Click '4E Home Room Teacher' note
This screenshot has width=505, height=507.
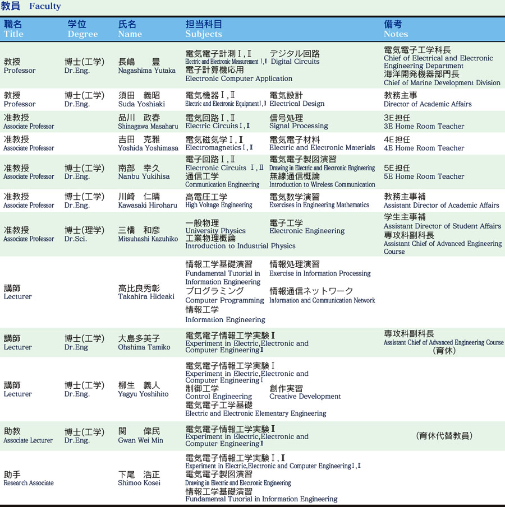[424, 148]
